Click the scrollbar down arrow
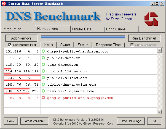The height and width of the screenshot is (129, 166). pos(160,112)
